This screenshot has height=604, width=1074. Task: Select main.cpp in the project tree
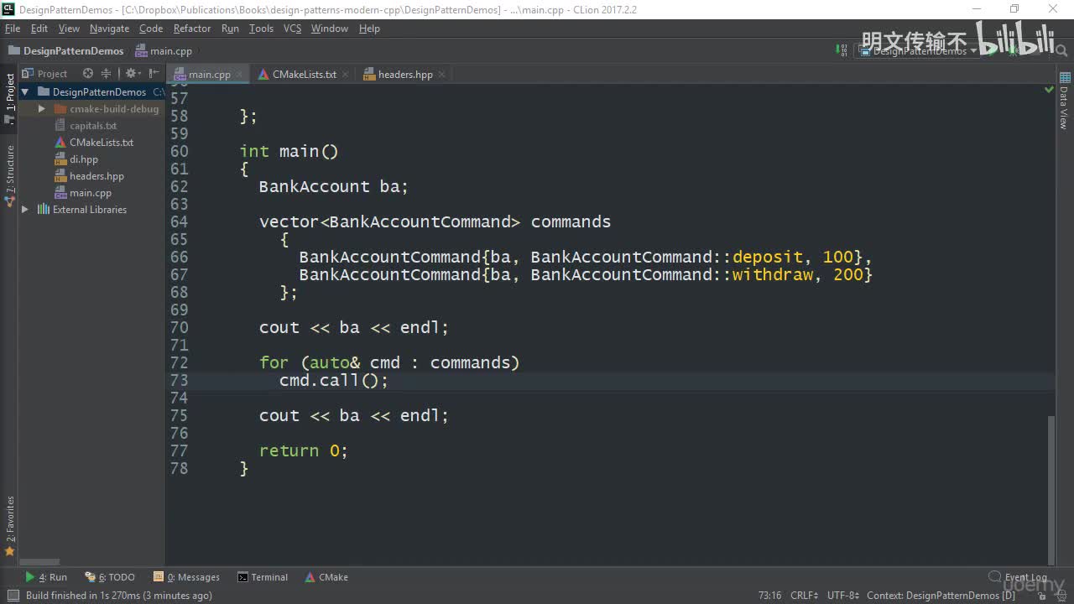91,193
